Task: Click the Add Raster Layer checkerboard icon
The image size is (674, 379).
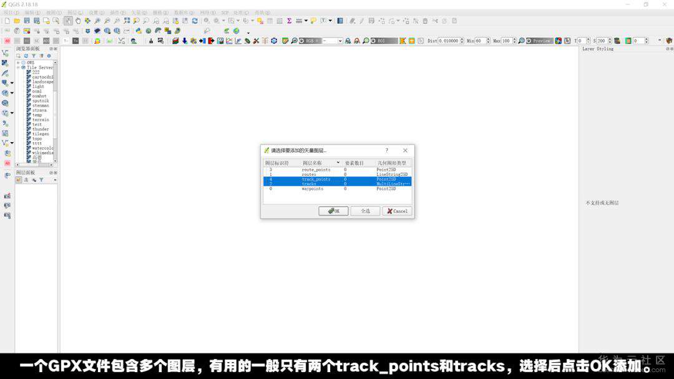Action: (x=5, y=63)
